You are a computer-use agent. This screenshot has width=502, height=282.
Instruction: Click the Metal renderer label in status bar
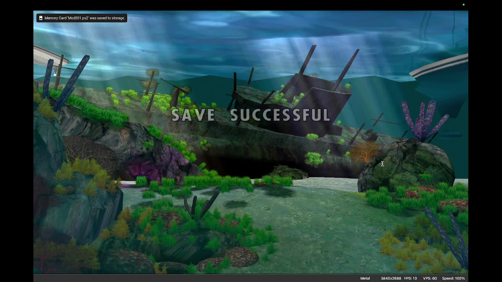pyautogui.click(x=365, y=278)
